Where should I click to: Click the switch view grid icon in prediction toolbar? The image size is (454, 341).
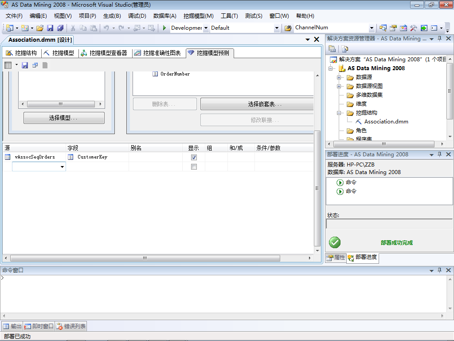(x=8, y=65)
